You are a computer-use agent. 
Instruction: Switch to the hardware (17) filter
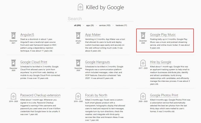(121, 25)
